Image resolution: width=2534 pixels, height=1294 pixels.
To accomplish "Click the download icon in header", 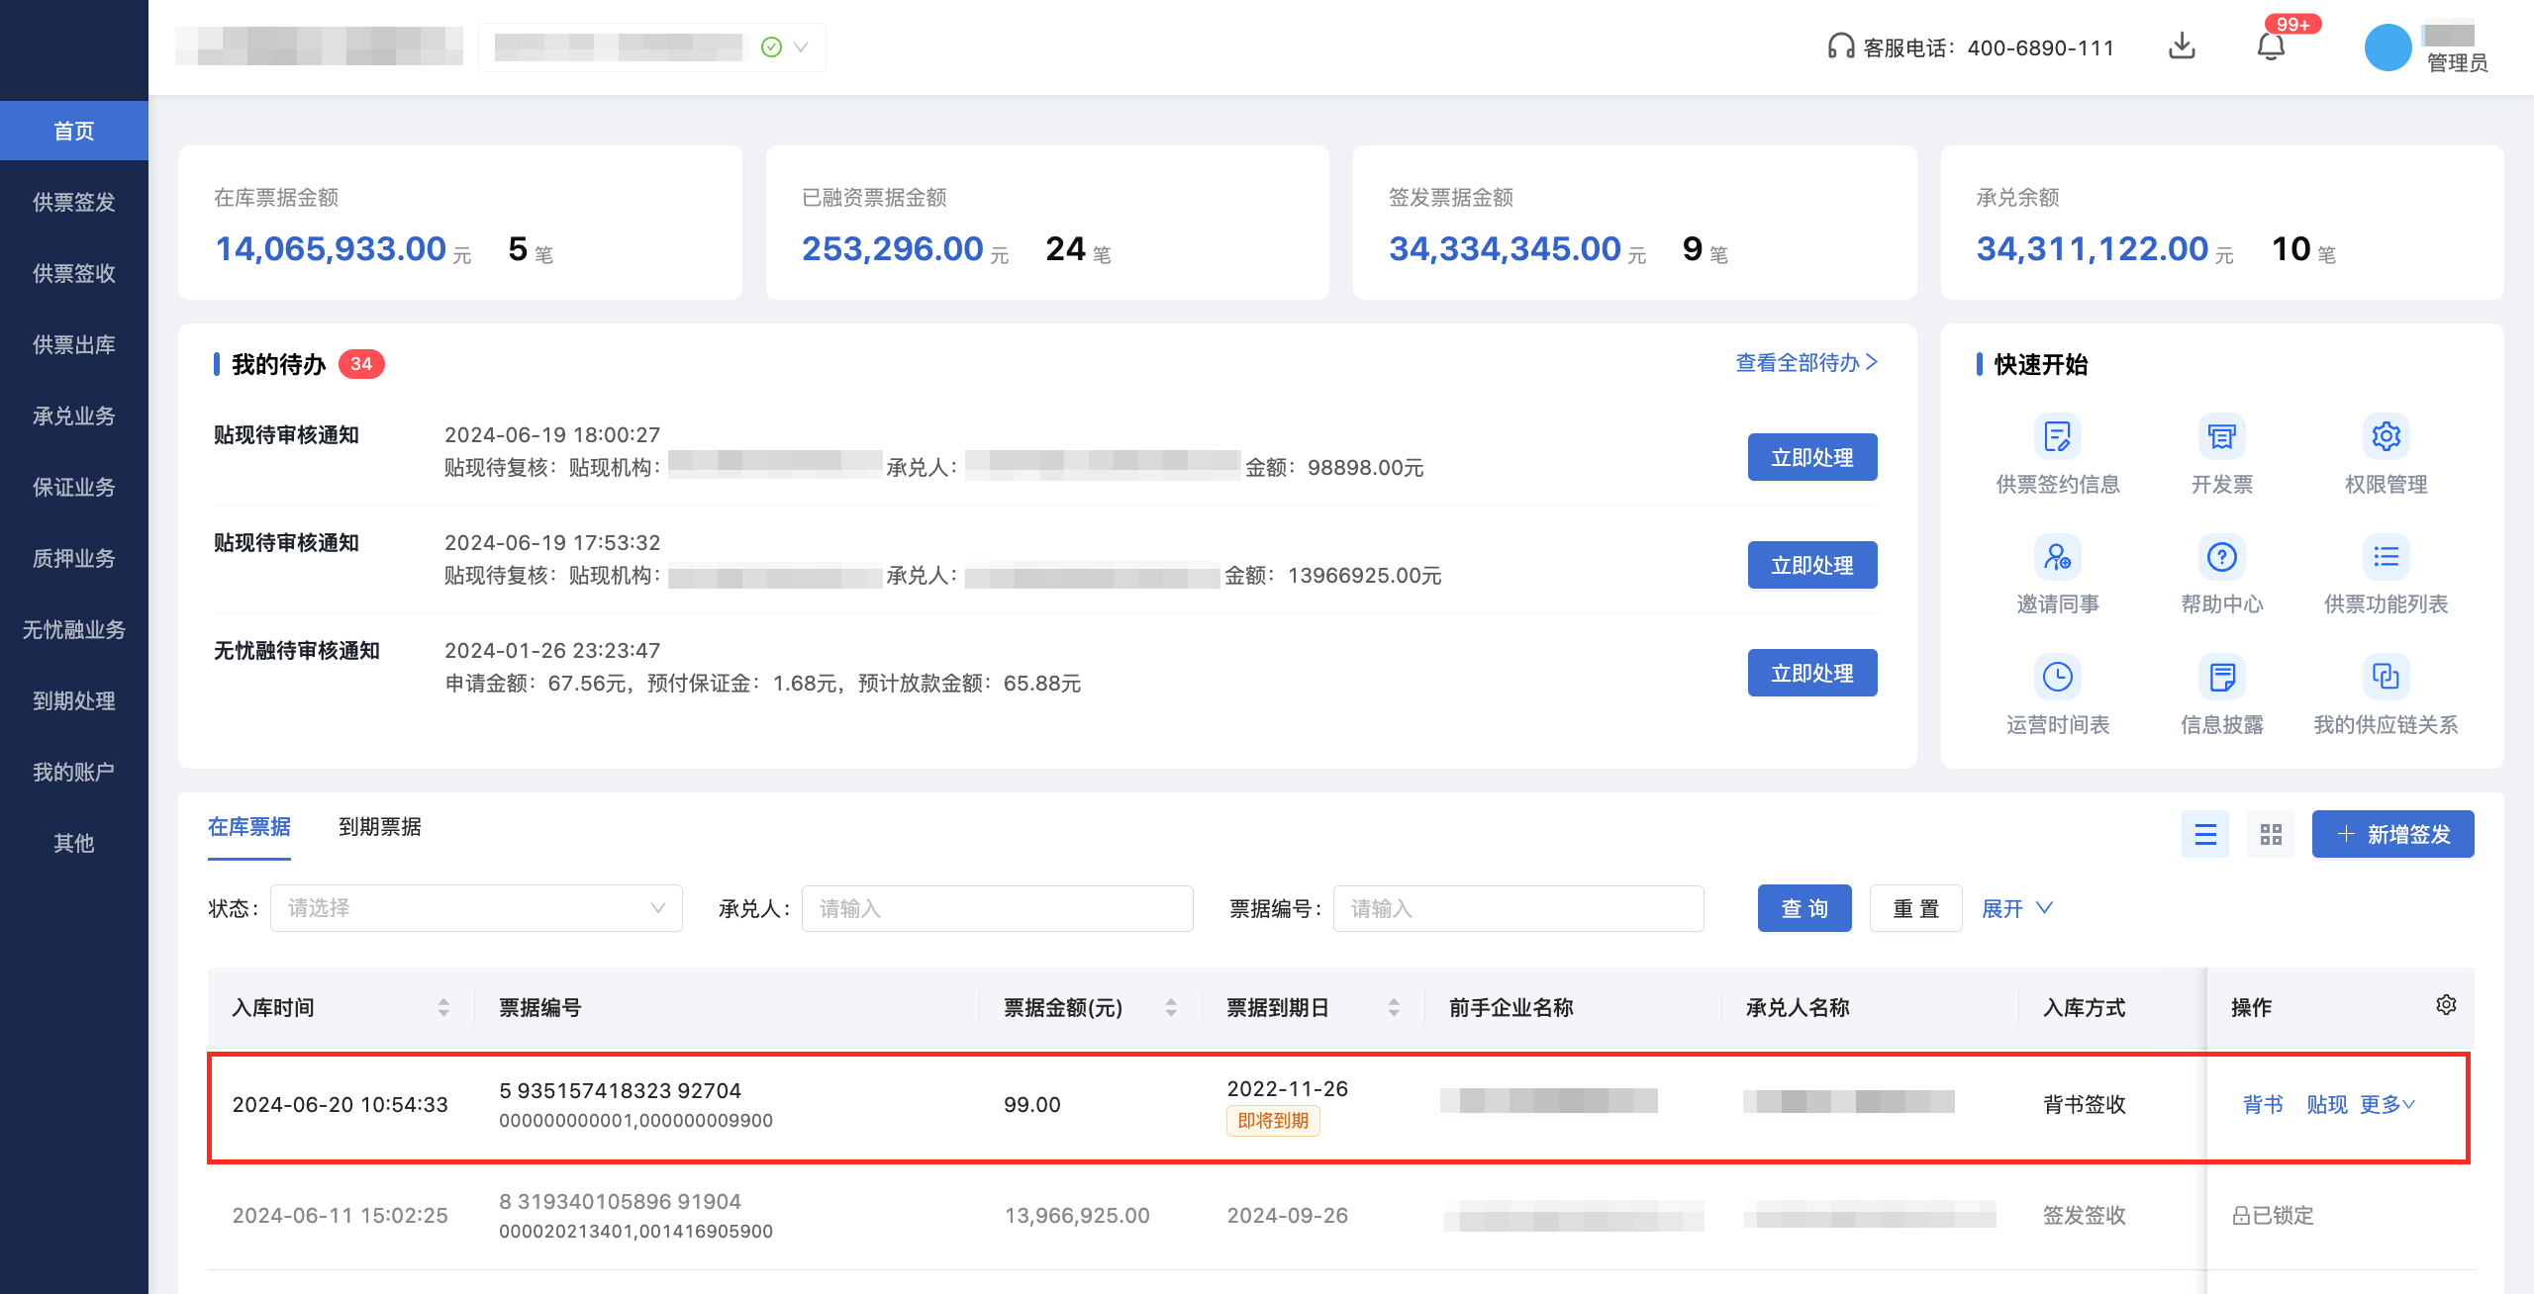I will point(2182,46).
